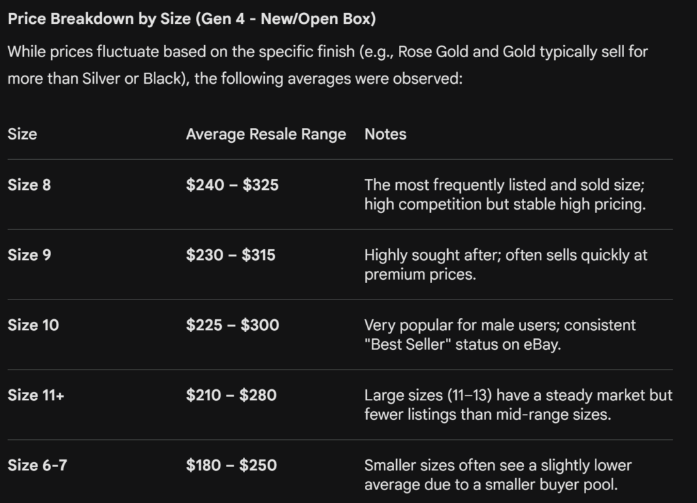Click the "Highly sought after" note text
The width and height of the screenshot is (697, 503).
point(505,265)
